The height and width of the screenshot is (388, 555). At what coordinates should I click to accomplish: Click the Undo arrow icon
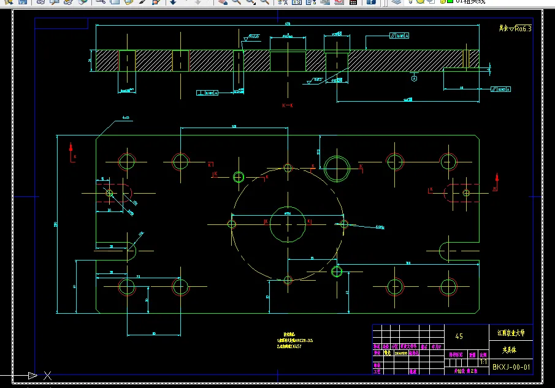coord(173,2)
